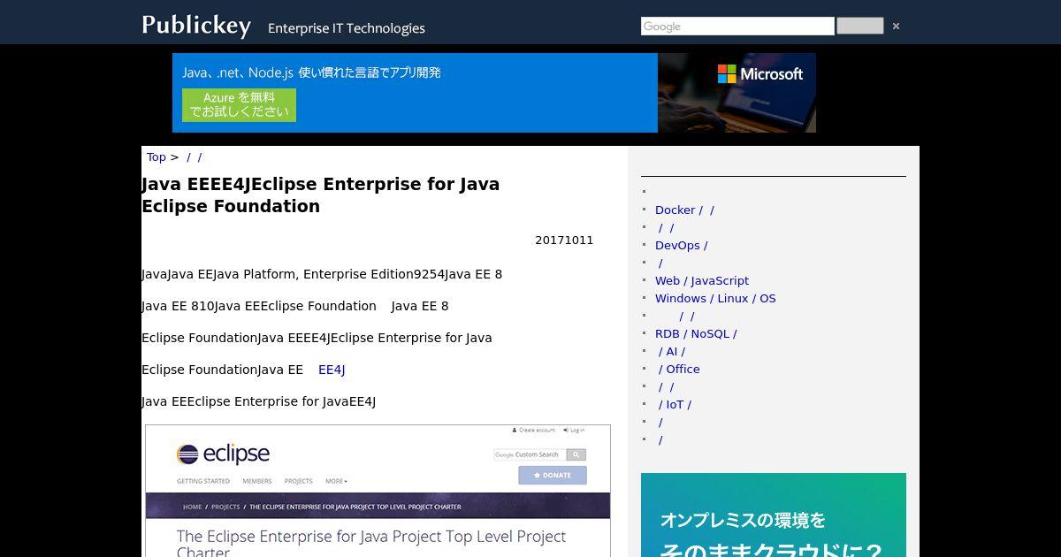1061x557 pixels.
Task: Click Enterprise IT Technologies tagline
Action: [x=347, y=28]
